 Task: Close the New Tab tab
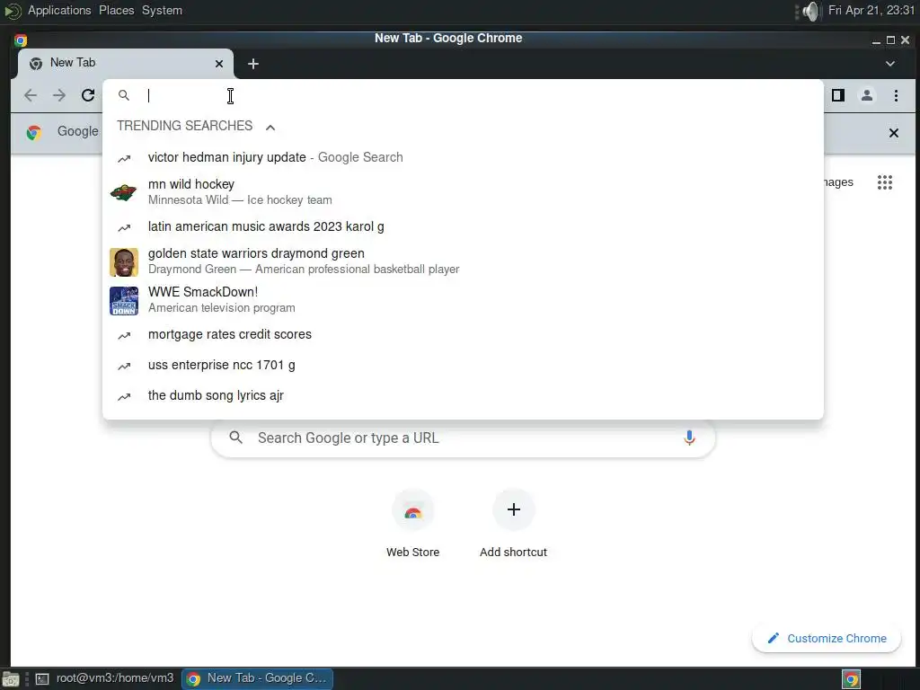(219, 64)
